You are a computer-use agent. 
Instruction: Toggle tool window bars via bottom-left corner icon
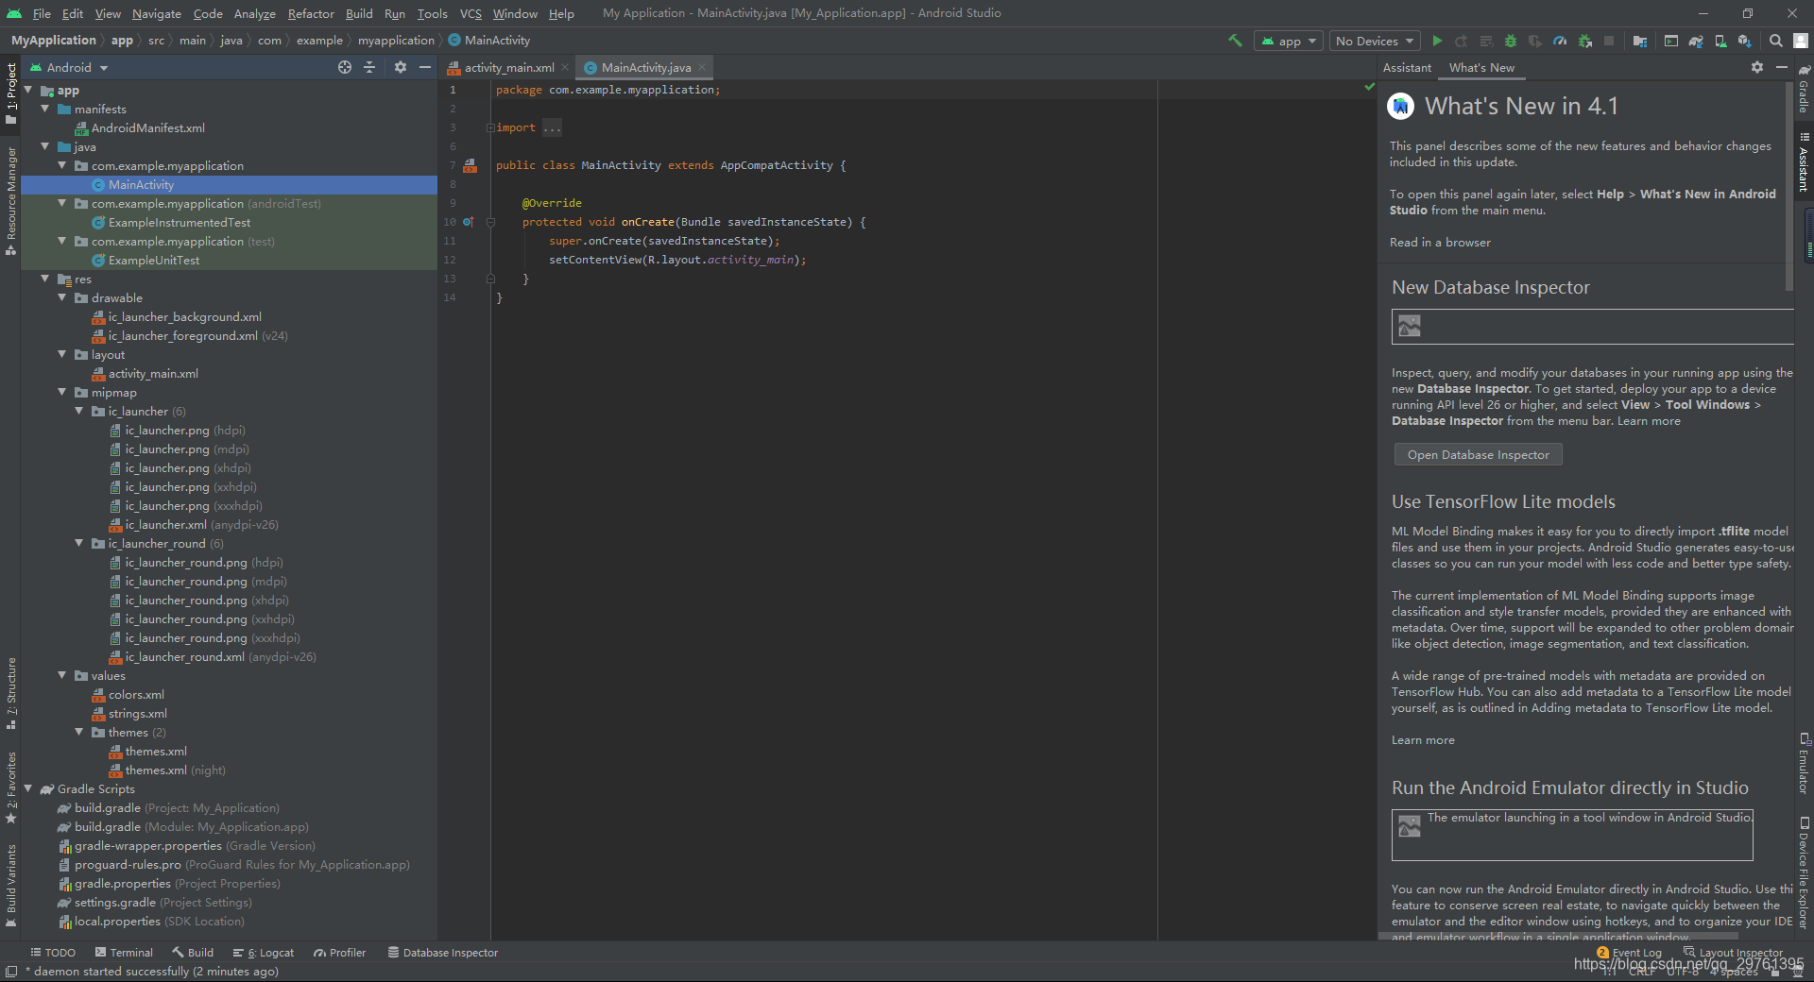coord(10,972)
